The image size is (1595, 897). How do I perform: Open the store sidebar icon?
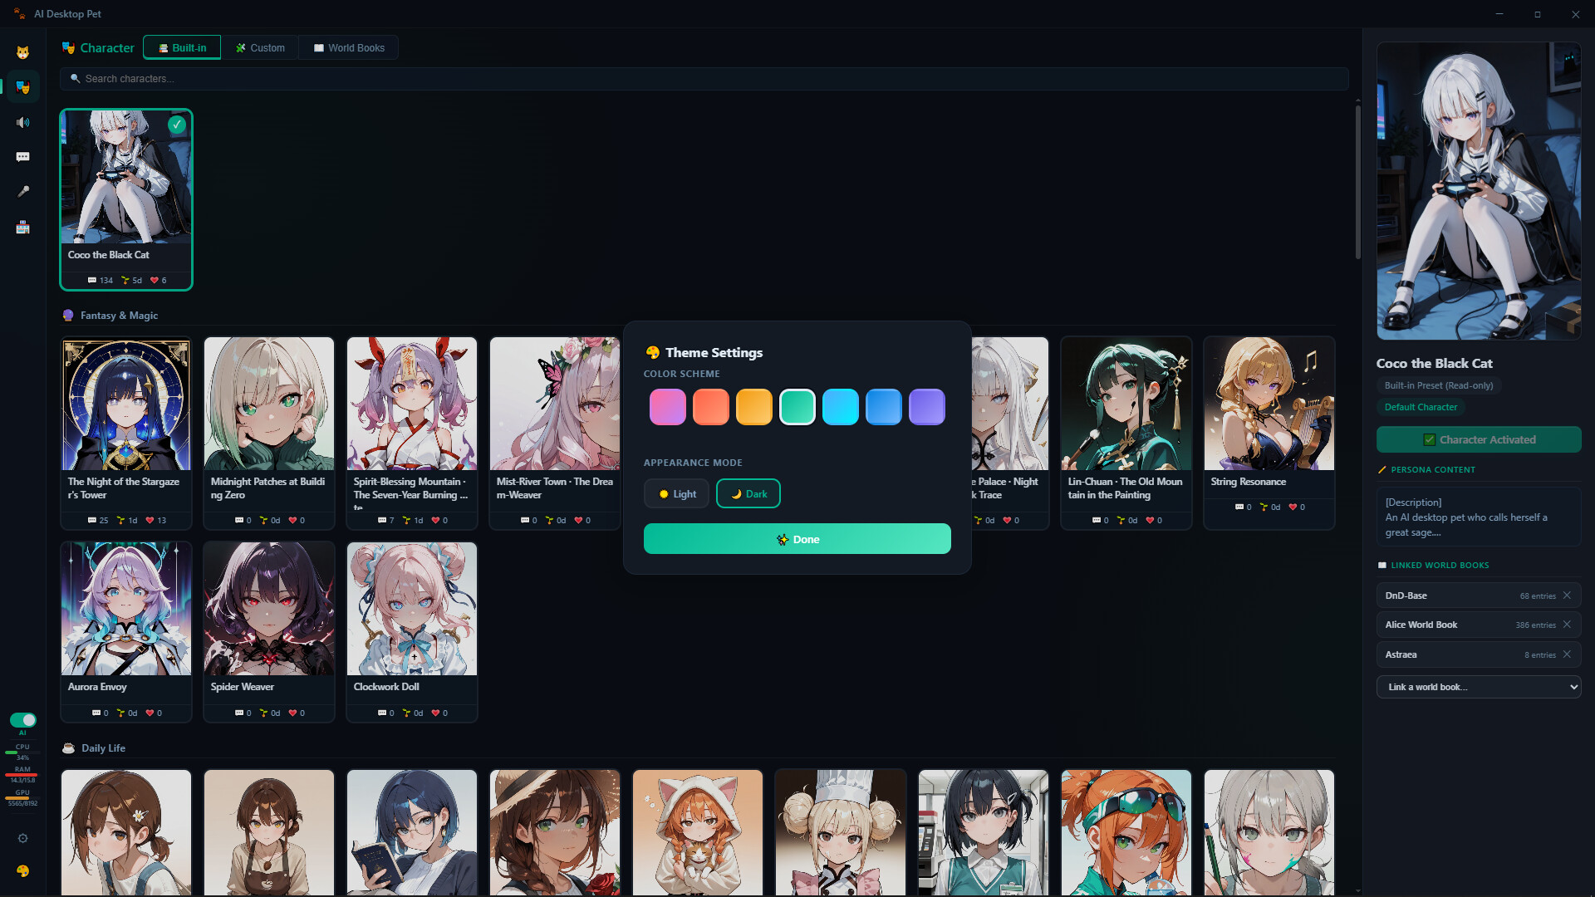tap(22, 227)
